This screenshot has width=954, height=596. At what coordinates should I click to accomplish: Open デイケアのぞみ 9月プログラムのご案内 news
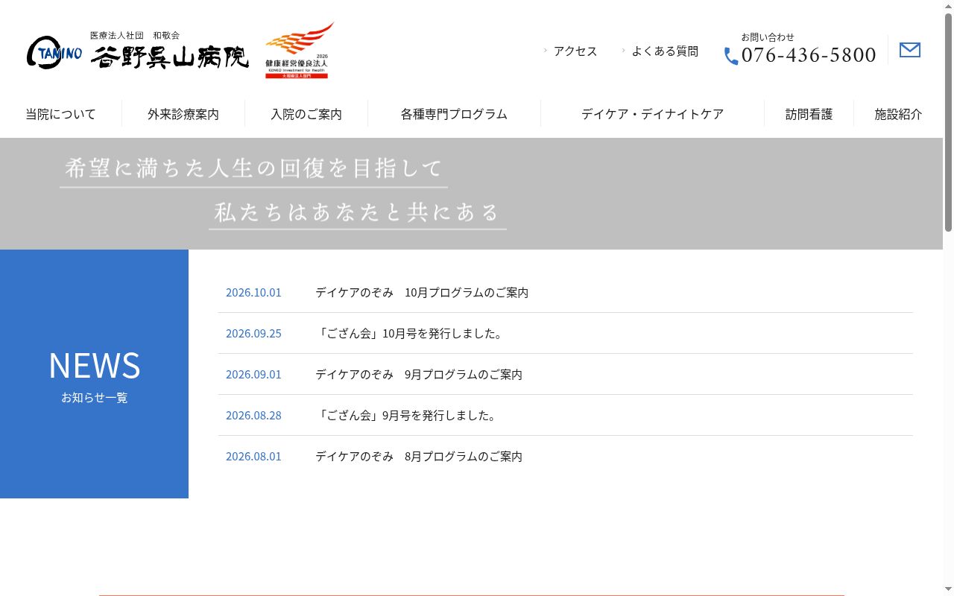click(419, 374)
